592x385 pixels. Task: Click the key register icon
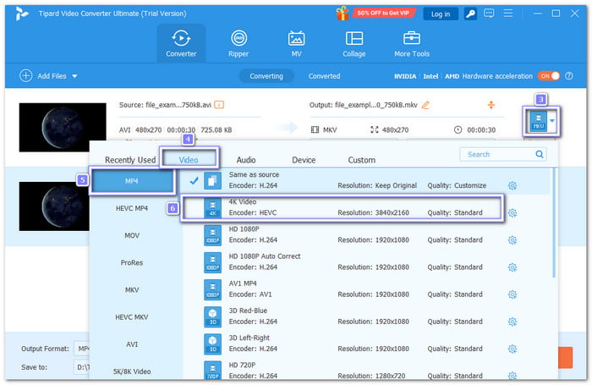click(470, 14)
